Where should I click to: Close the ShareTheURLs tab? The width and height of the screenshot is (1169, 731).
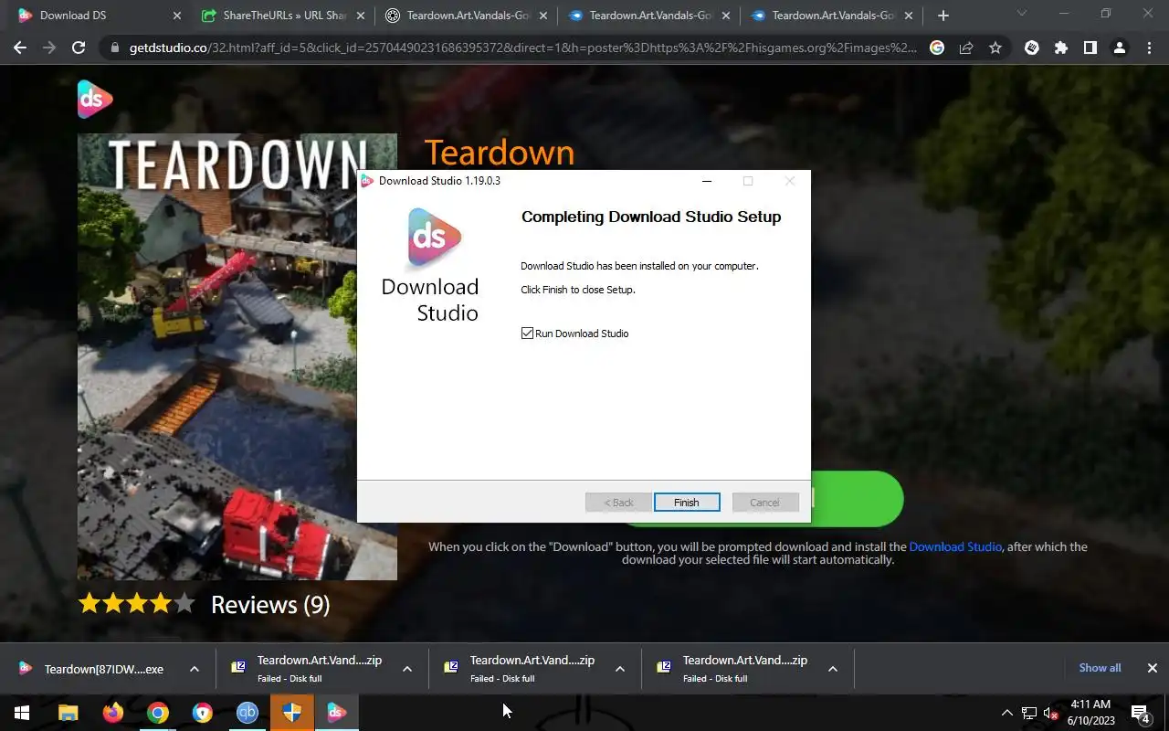point(360,16)
